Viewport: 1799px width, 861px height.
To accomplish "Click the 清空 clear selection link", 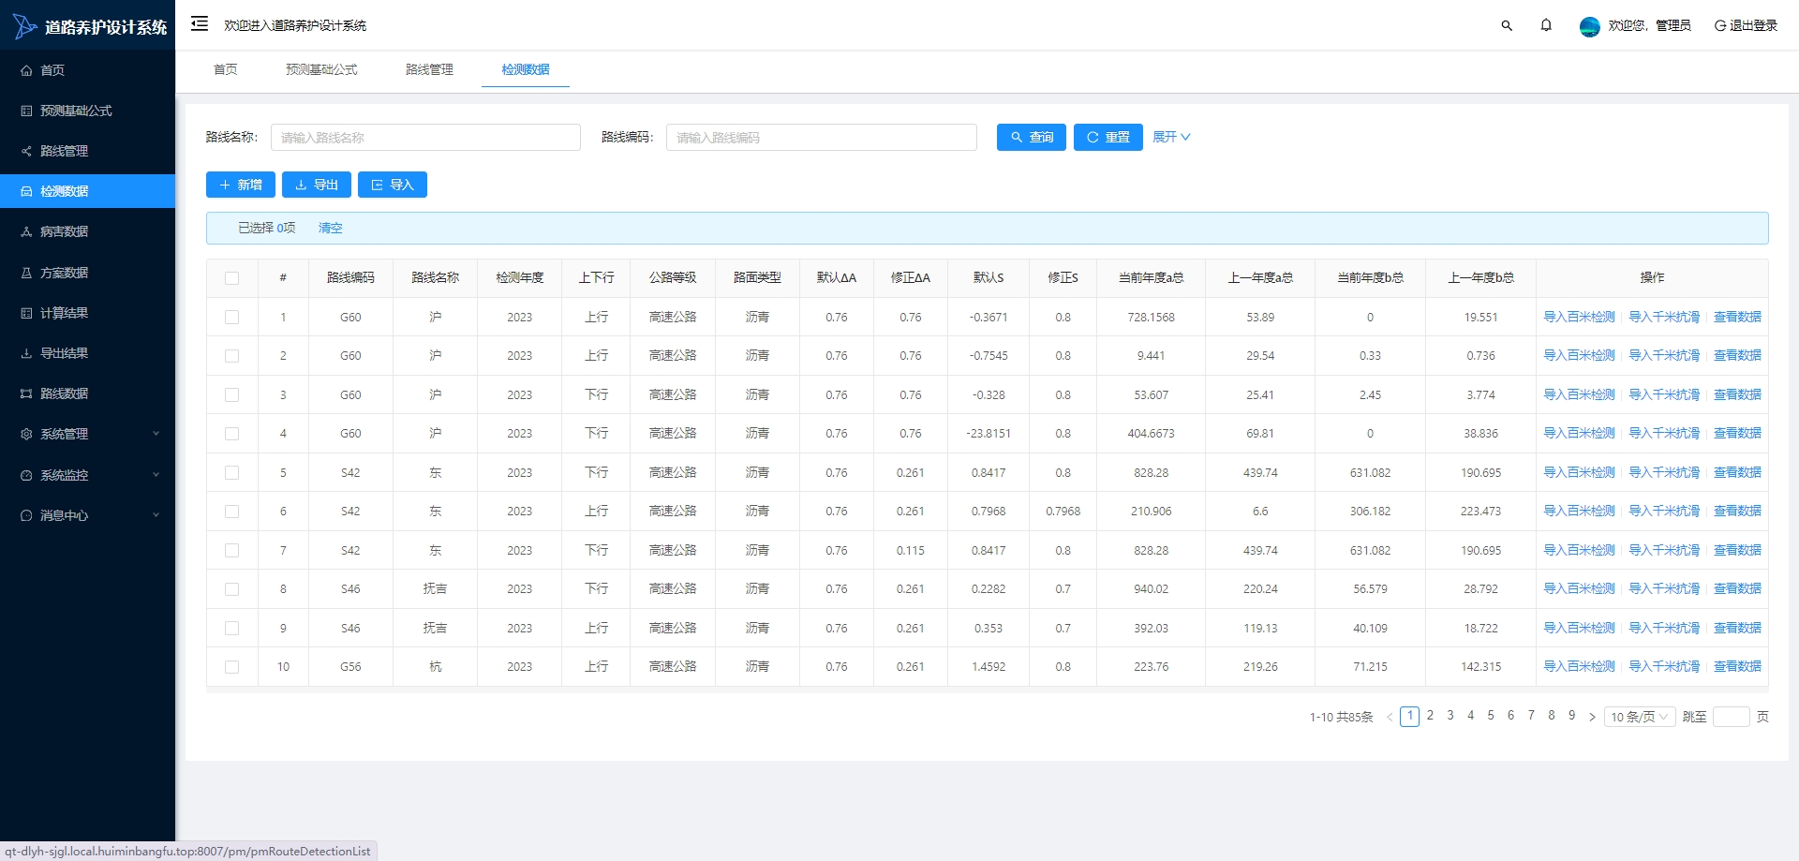I will pyautogui.click(x=331, y=228).
